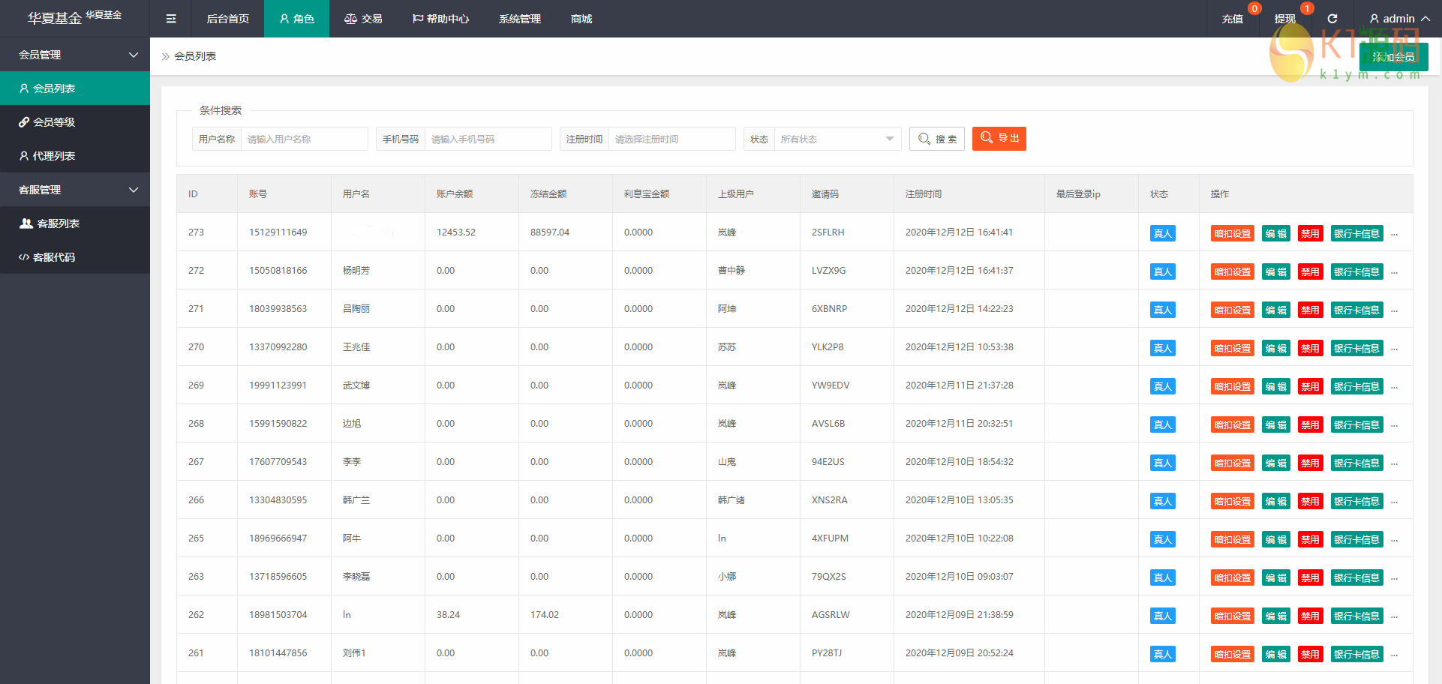Open 客服列表 in the sidebar
This screenshot has width=1442, height=684.
click(x=58, y=223)
